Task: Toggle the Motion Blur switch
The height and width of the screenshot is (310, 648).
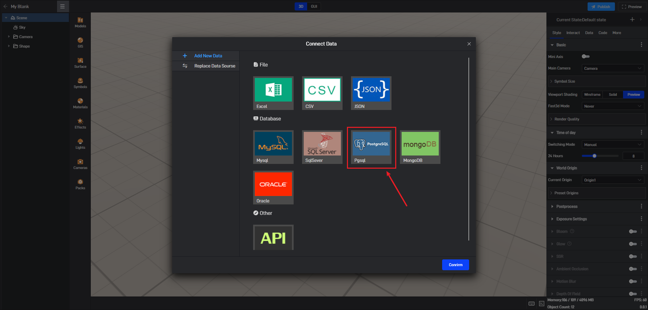Action: coord(633,281)
